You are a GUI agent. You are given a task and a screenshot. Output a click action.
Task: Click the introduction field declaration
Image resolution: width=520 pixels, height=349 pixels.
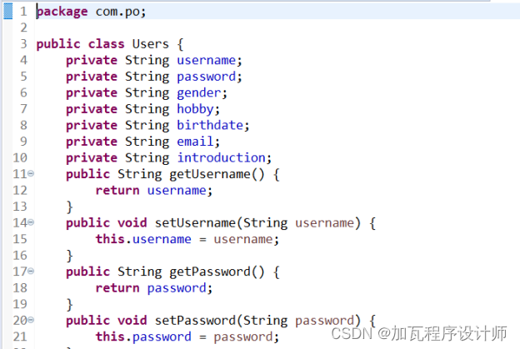tap(222, 157)
